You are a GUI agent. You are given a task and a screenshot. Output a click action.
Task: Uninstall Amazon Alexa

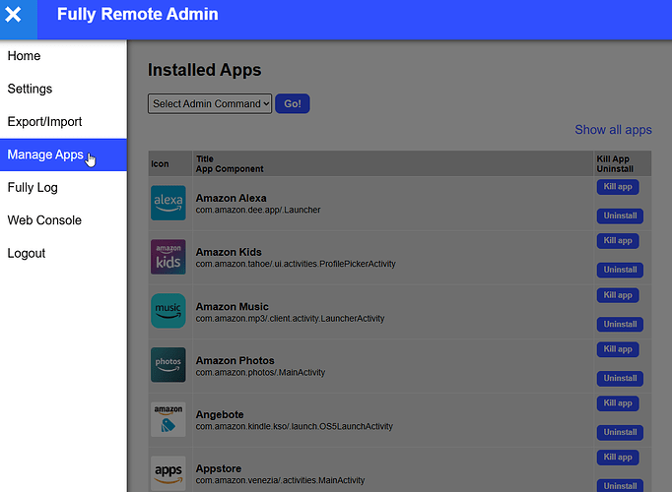click(x=620, y=216)
